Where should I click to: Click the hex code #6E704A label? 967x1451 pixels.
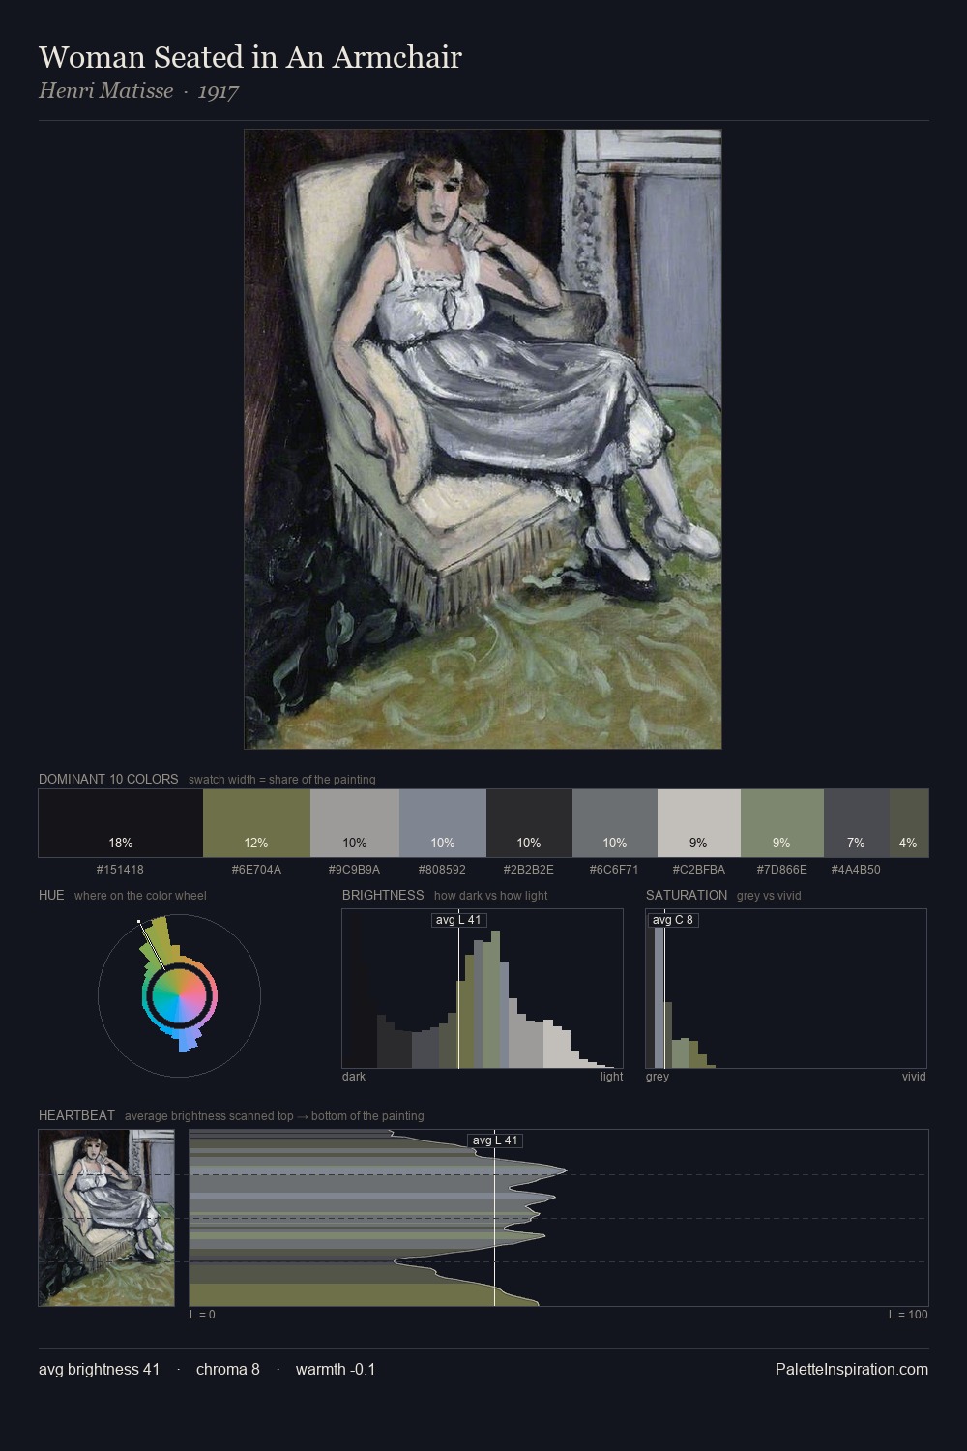256,870
